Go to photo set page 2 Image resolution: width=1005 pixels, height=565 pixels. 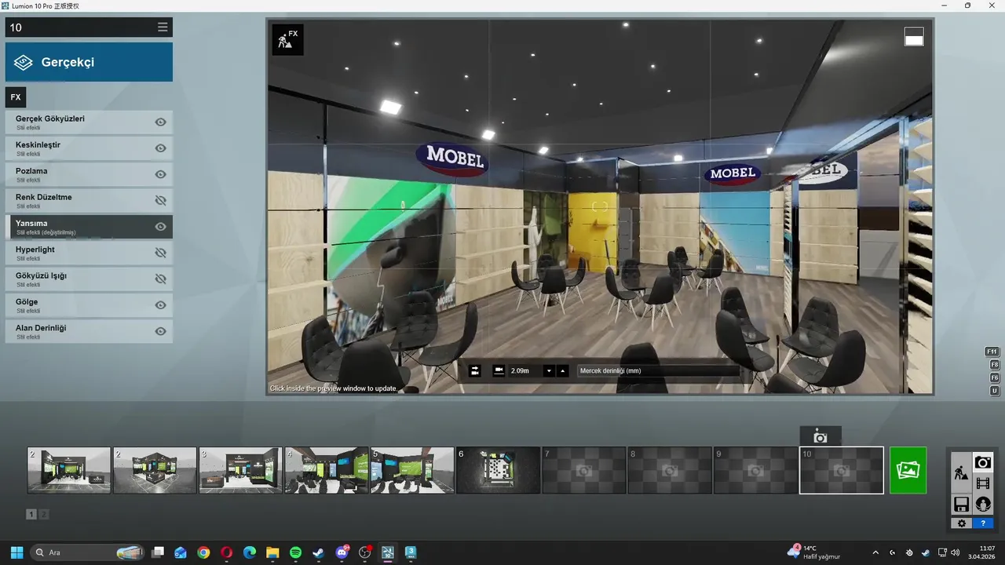(44, 514)
